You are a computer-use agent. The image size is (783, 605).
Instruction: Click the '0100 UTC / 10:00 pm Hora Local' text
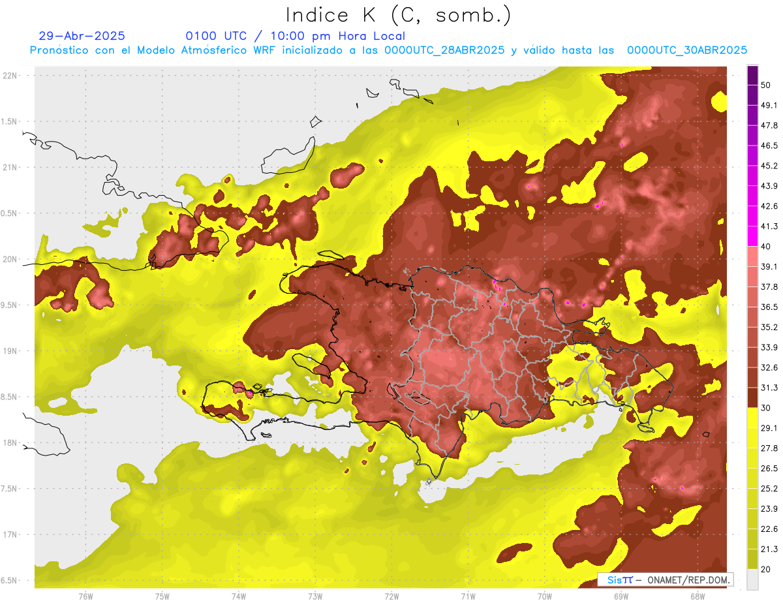click(296, 36)
